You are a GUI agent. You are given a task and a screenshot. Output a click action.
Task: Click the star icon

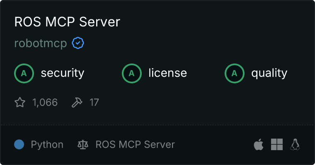(20, 102)
